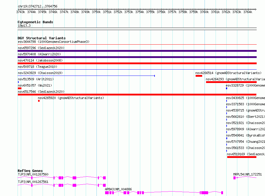Open variant nsv513509 (Arlt2011) label
265x196 pixels.
click(x=36, y=79)
